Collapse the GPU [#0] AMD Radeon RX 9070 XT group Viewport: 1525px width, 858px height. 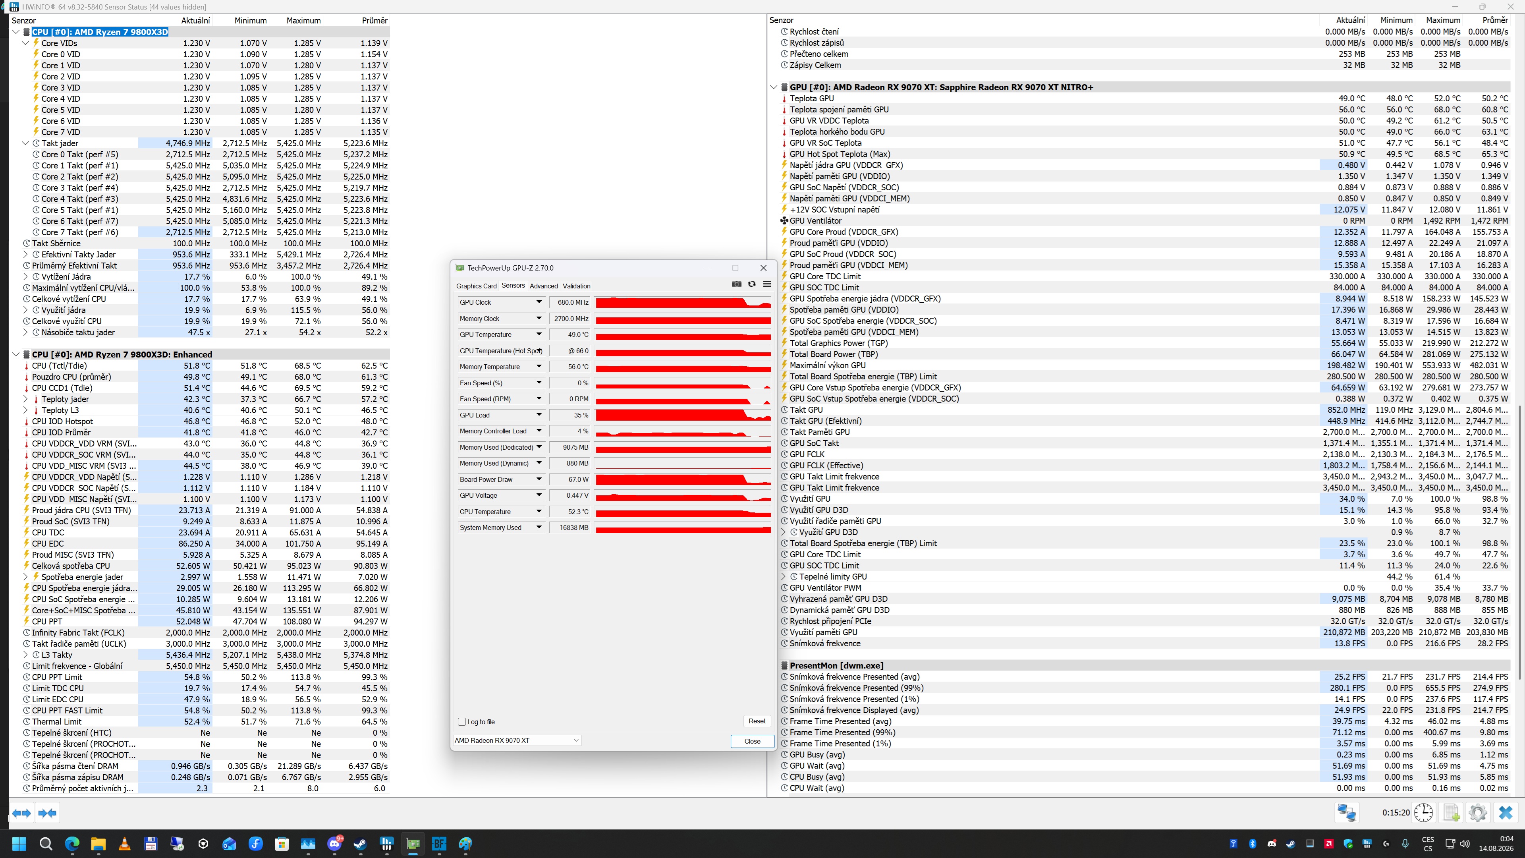tap(774, 87)
